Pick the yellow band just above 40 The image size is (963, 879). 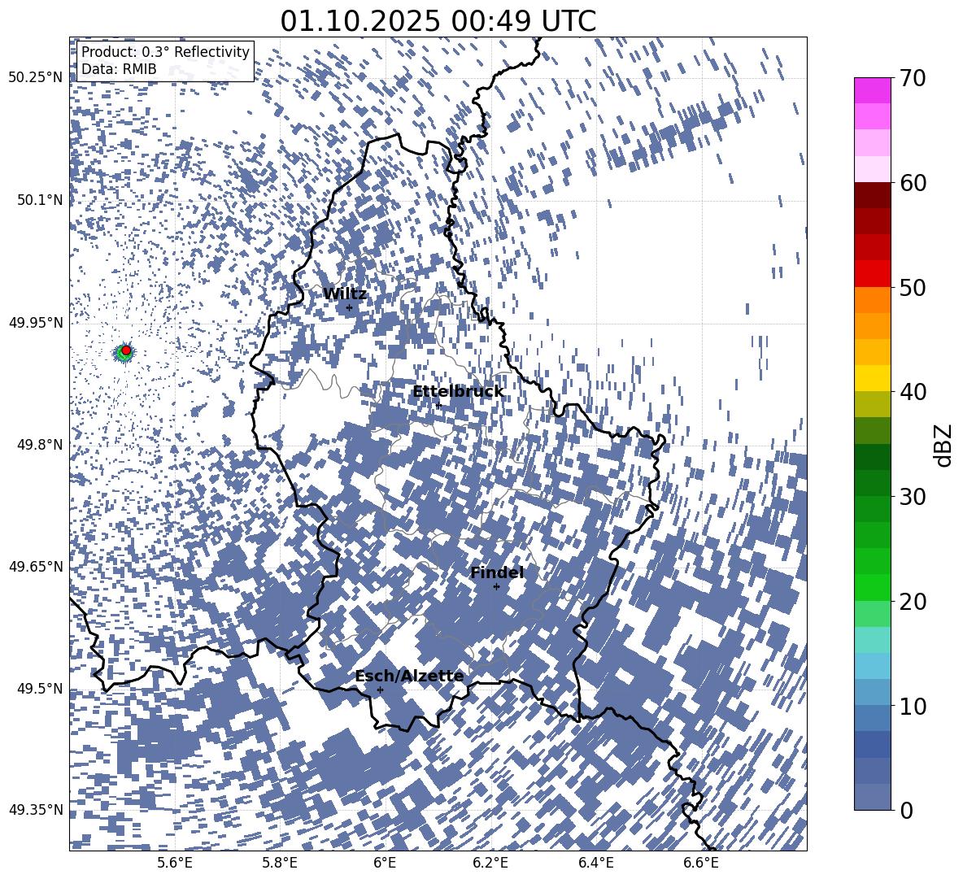(x=872, y=378)
